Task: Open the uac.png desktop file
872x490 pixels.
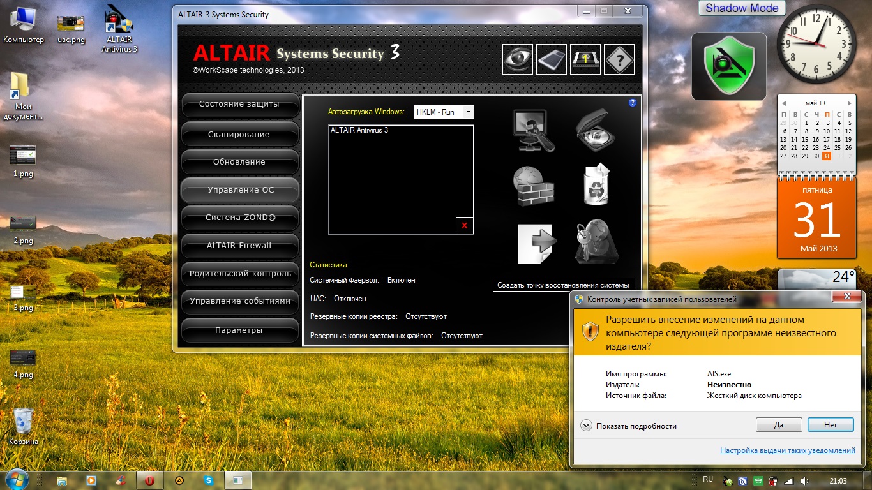Action: (x=71, y=29)
